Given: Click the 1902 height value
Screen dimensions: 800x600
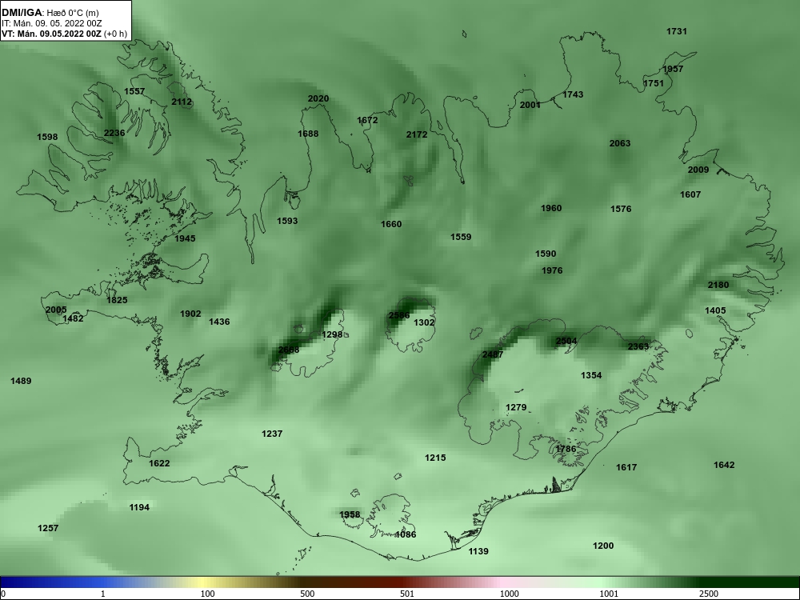Looking at the screenshot, I should 190,314.
